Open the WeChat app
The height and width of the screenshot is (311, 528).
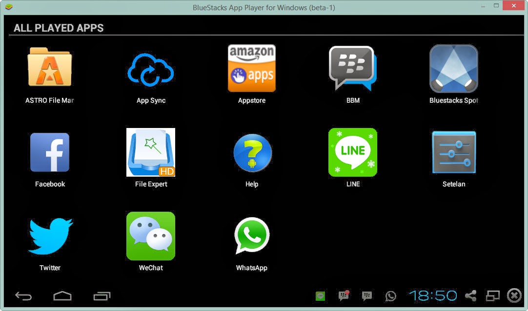(x=150, y=236)
